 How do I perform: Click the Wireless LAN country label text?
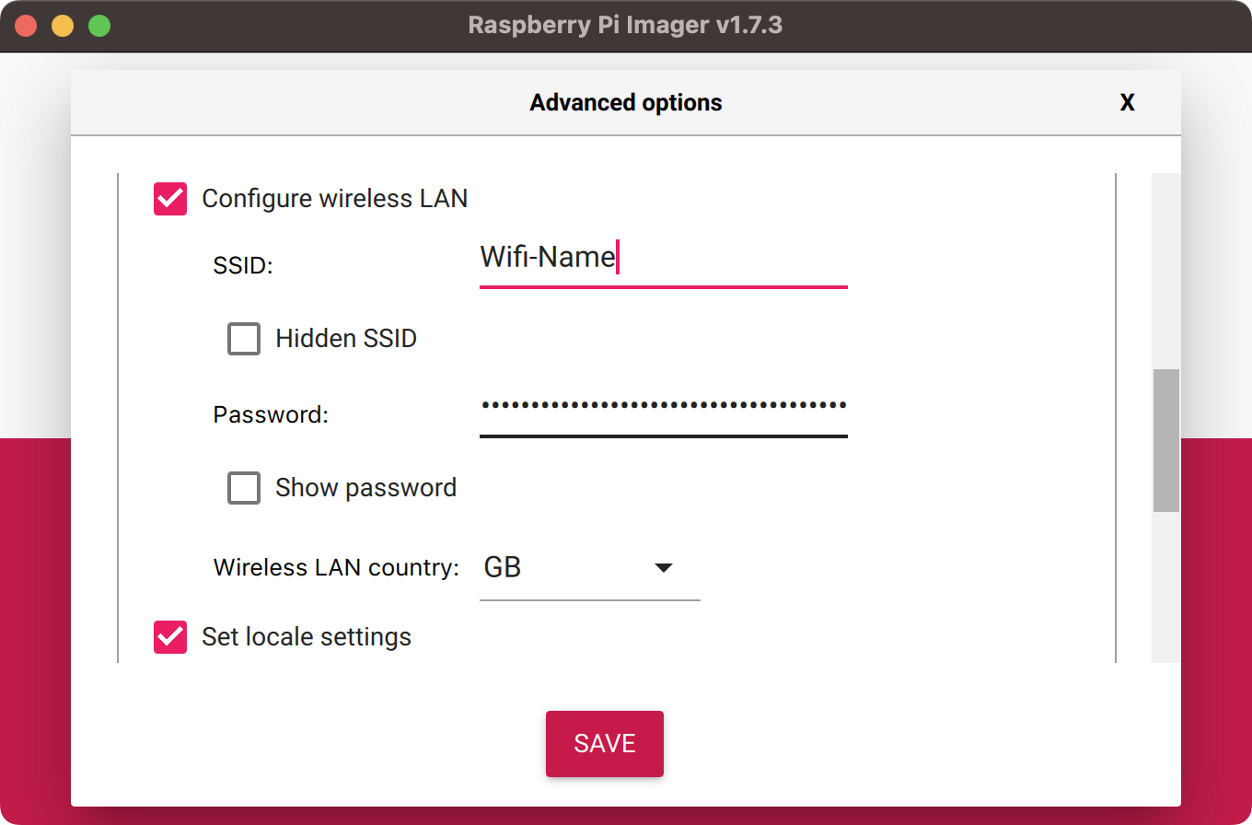(336, 567)
